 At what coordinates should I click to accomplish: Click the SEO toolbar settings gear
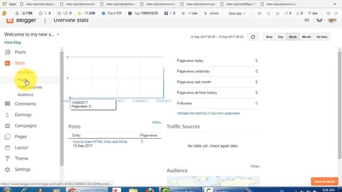[x=328, y=13]
